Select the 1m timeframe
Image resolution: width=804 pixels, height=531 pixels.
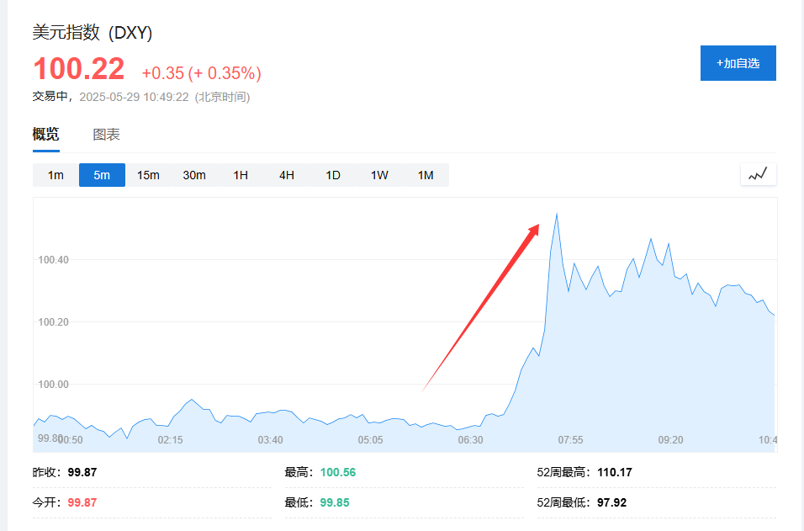point(56,175)
